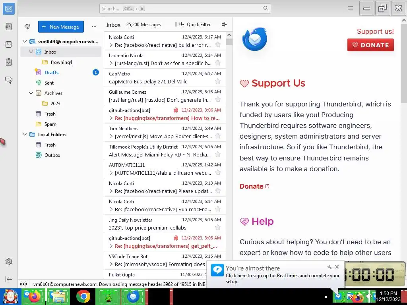Viewport: 407px width, 305px height.
Task: Open the Chat space
Action: (x=9, y=80)
